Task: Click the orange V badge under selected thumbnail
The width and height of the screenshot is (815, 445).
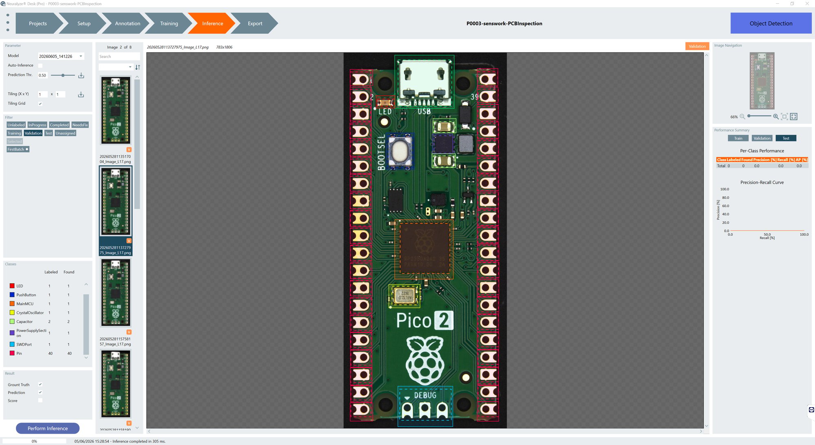Action: click(129, 241)
